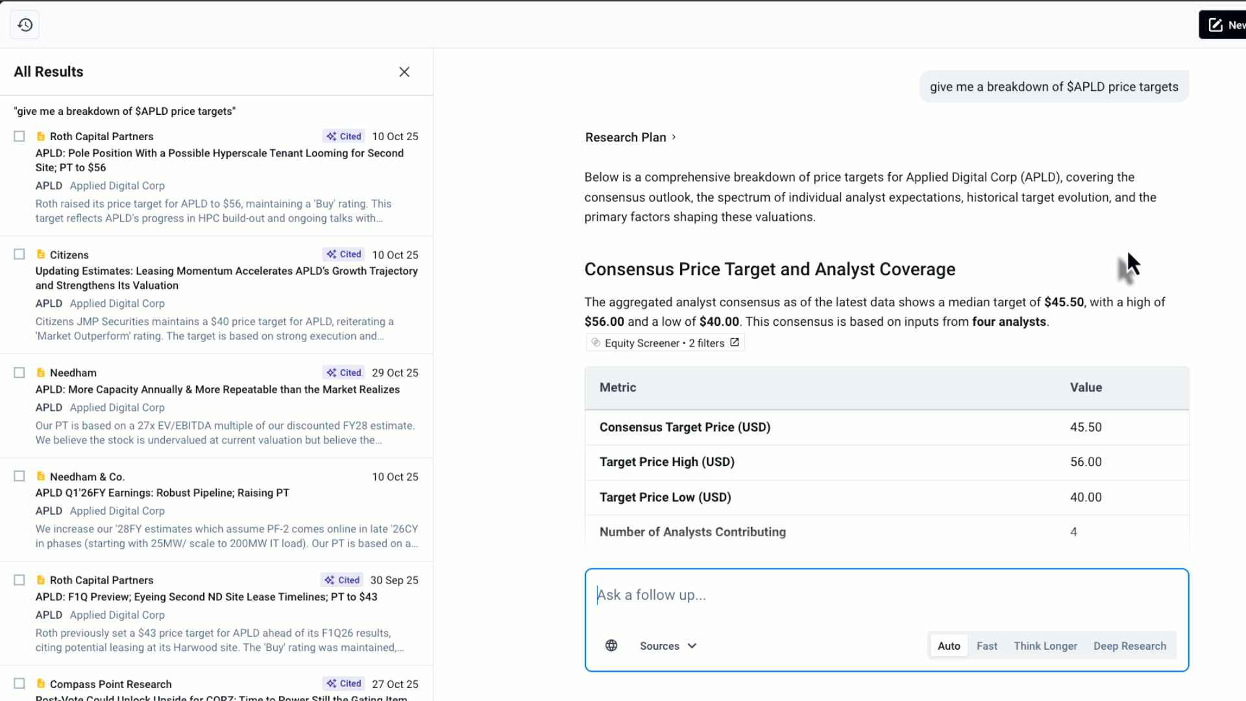Open Equity Screener external link icon
1246x701 pixels.
(x=735, y=342)
